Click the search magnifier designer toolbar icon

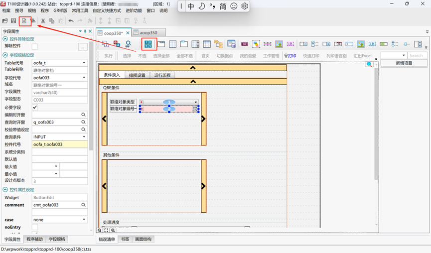pyautogui.click(x=129, y=44)
